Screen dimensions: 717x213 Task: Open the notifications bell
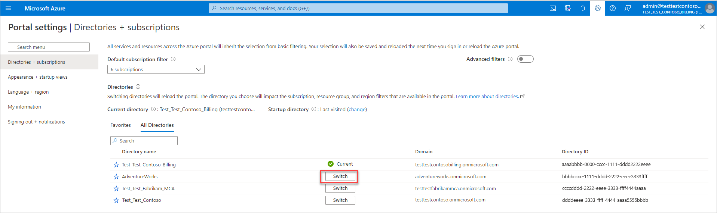(583, 8)
